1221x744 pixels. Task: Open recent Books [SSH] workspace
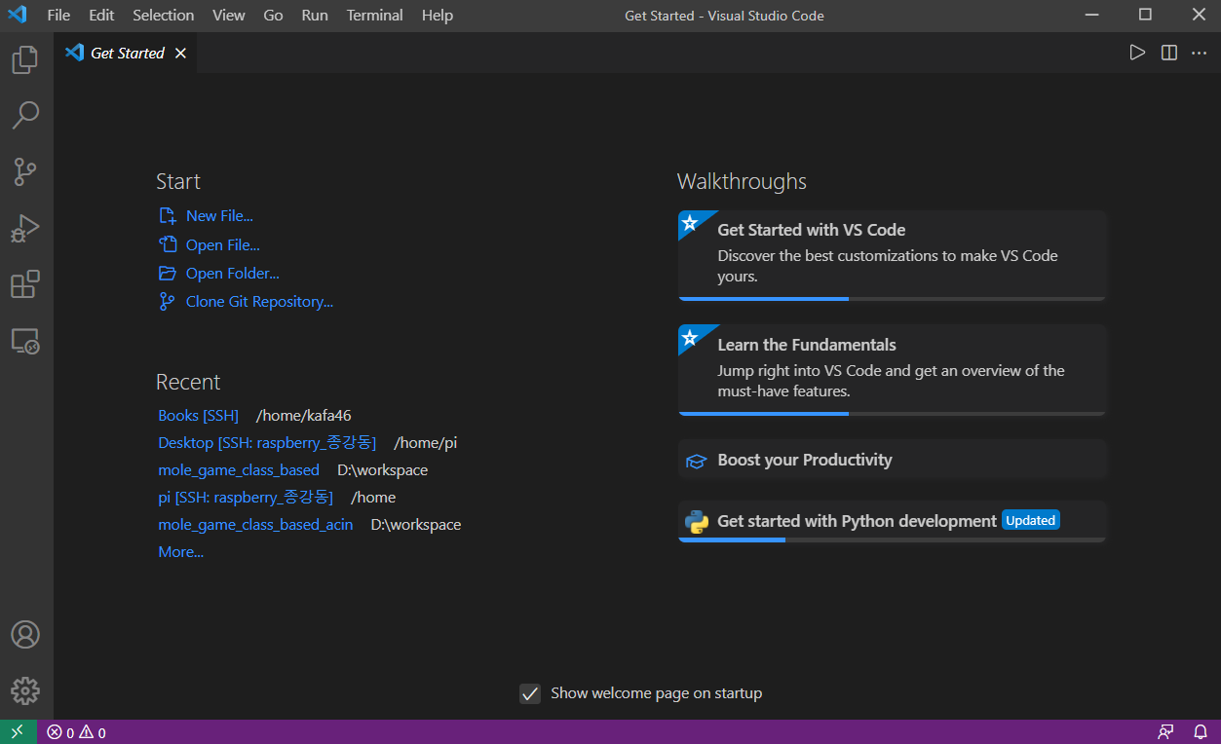[199, 416]
